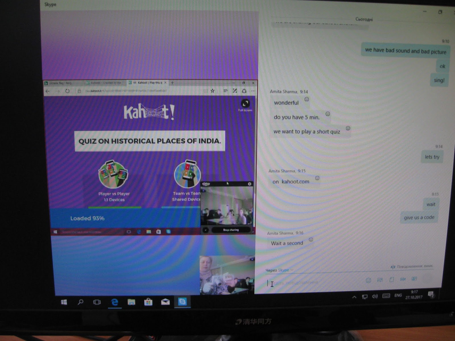The height and width of the screenshot is (341, 455).
Task: Click the 'sing!' message bubble
Action: pos(439,80)
